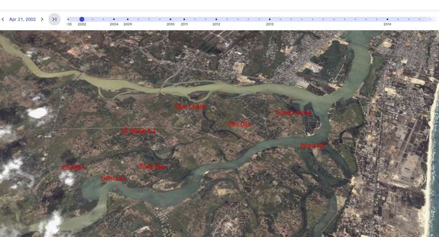The width and height of the screenshot is (439, 237).
Task: Select the 1985 first timeline dot
Action: point(68,19)
